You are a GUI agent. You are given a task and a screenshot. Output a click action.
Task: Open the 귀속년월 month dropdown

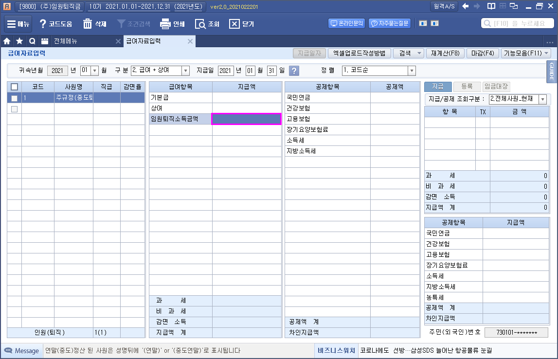[x=94, y=71]
